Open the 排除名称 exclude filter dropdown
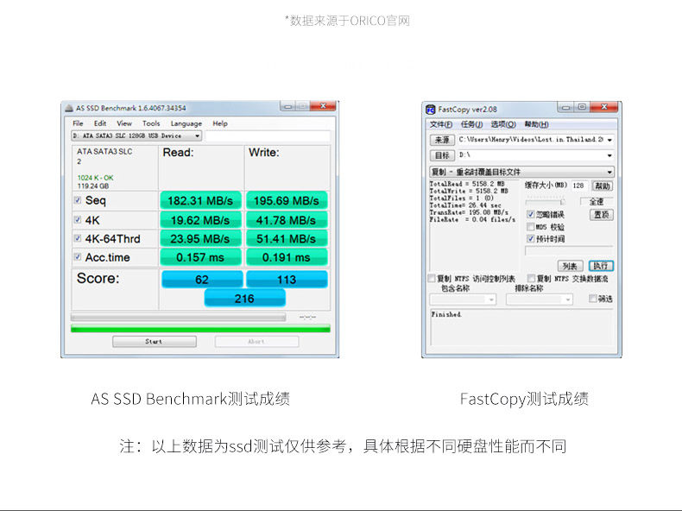Image resolution: width=682 pixels, height=511 pixels. point(567,300)
